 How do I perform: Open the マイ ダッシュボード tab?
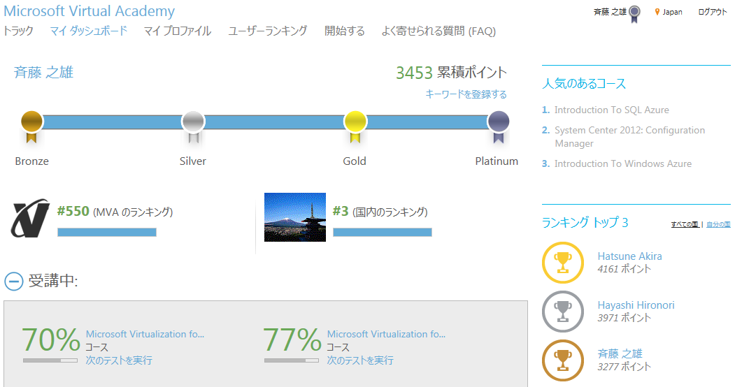(89, 31)
